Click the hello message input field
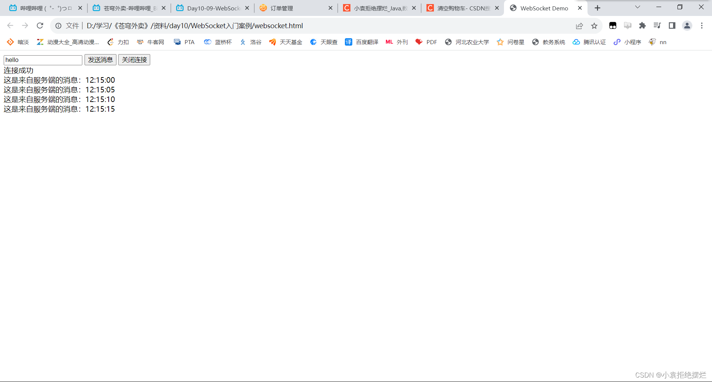Screen dimensions: 712x382 pos(43,60)
